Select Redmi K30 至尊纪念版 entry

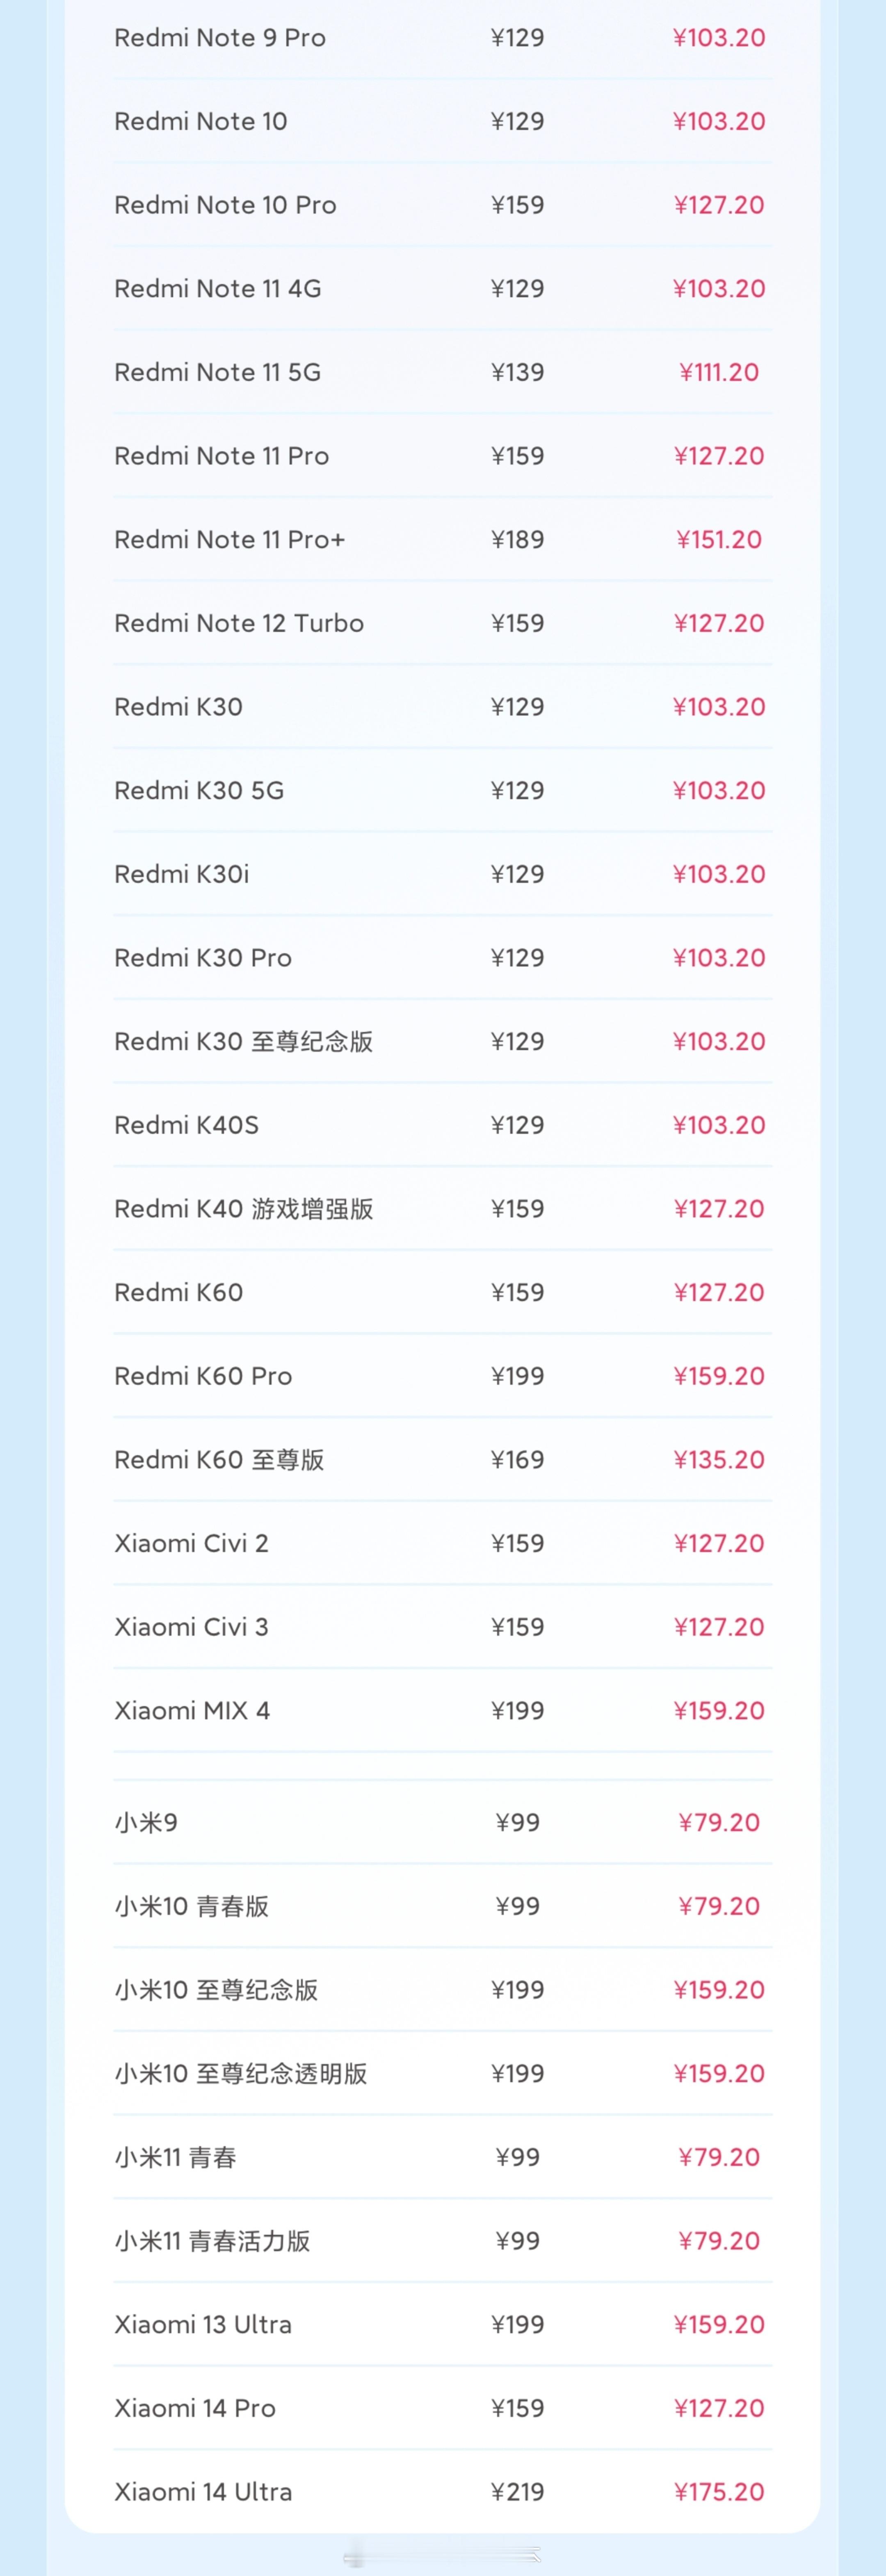[442, 1042]
